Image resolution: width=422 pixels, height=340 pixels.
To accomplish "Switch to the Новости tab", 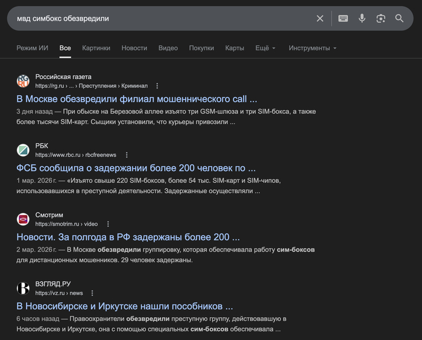I will tap(134, 48).
